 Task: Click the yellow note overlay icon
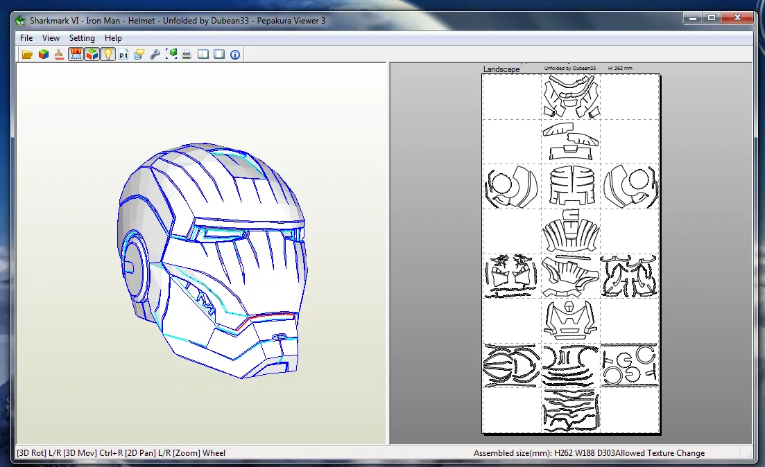(139, 55)
